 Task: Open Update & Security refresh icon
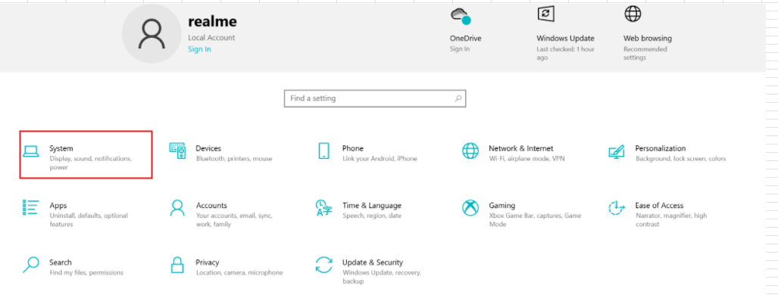323,265
